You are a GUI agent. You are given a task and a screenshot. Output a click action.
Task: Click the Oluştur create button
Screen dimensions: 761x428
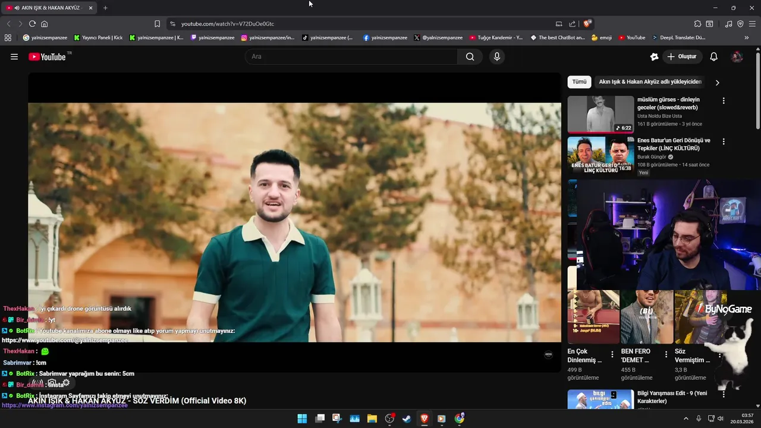(x=682, y=56)
